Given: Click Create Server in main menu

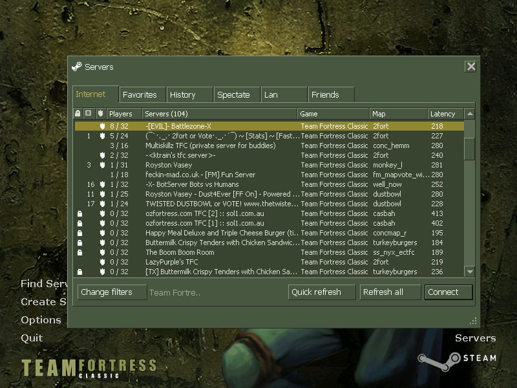Looking at the screenshot, I should [43, 301].
